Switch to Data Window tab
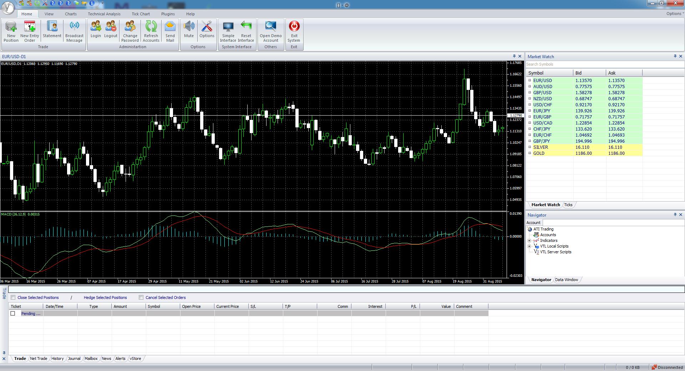Image resolution: width=685 pixels, height=371 pixels. 567,280
